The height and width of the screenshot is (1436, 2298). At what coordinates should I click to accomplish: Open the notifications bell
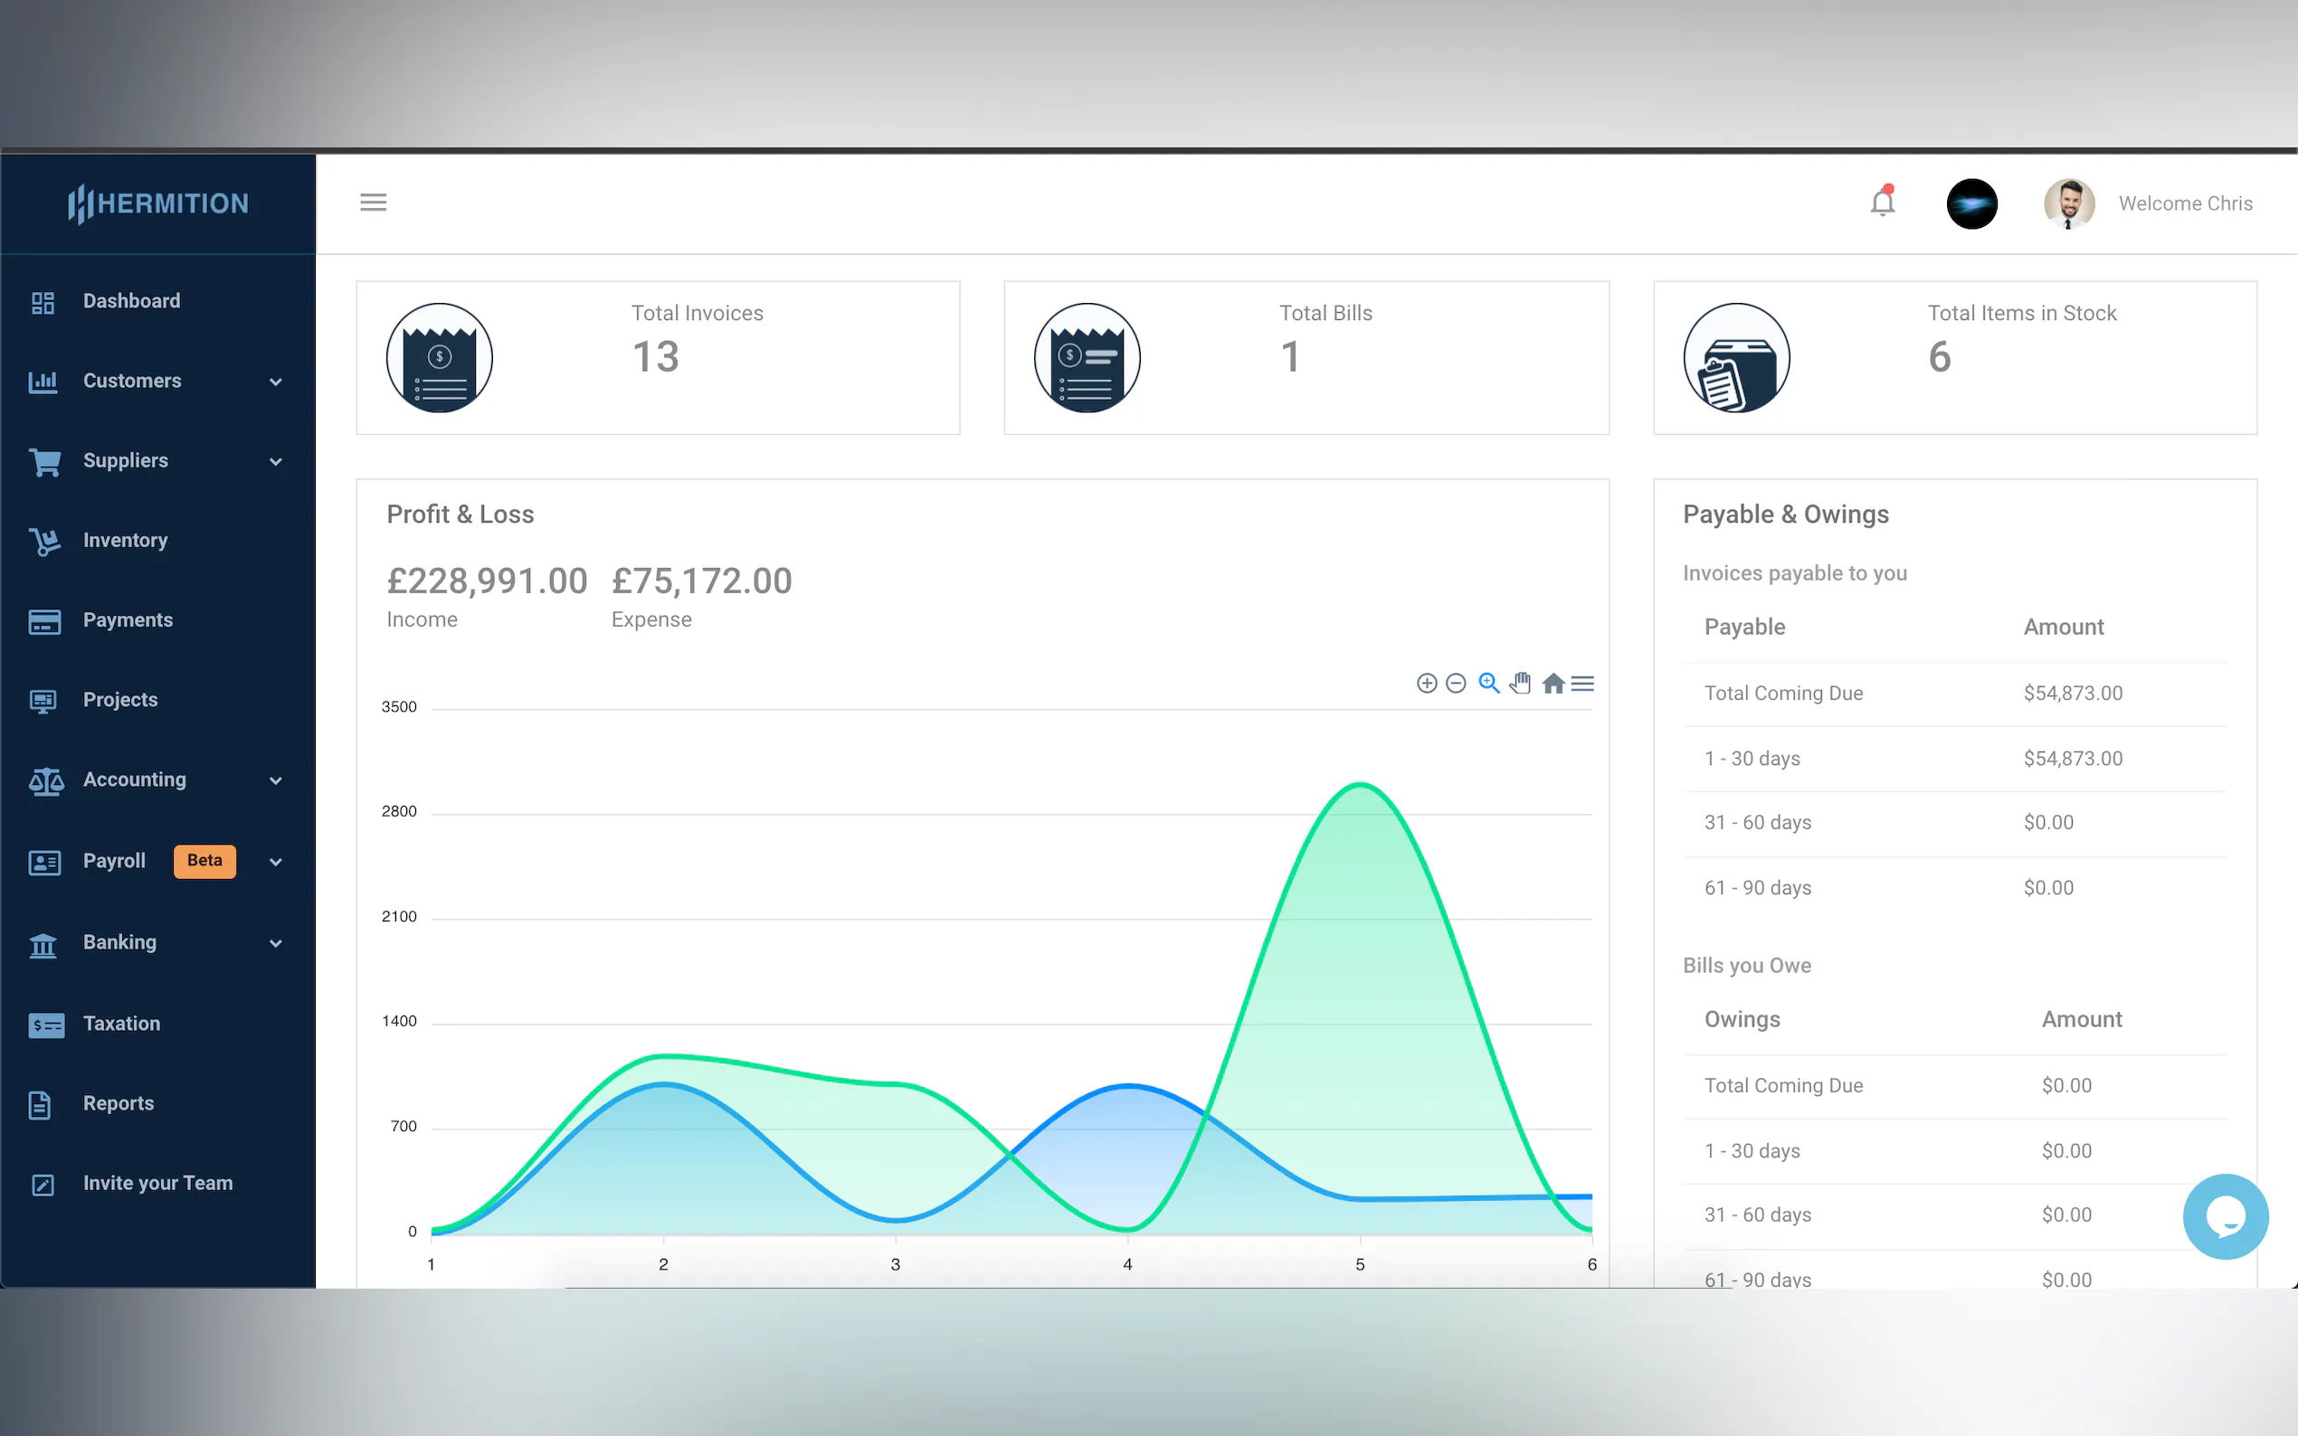point(1882,203)
